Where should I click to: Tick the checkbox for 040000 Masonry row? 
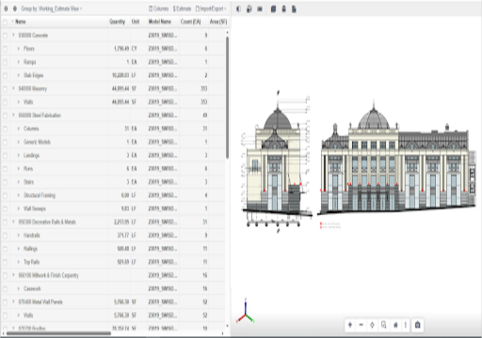(5, 89)
